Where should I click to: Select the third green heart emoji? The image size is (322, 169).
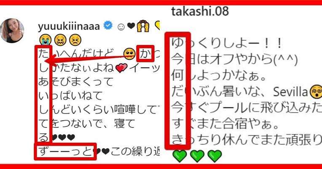[215, 156]
